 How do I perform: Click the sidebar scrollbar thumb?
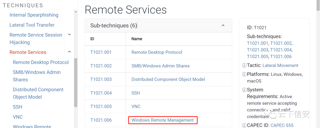(76, 83)
